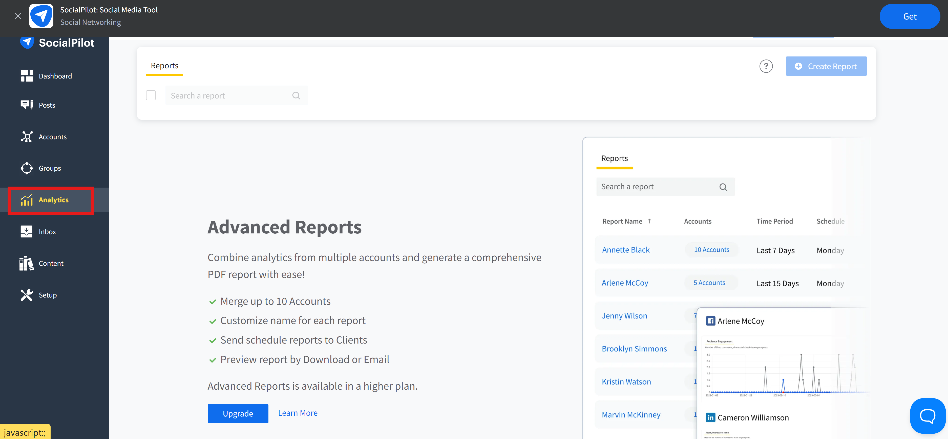The width and height of the screenshot is (948, 439).
Task: Dismiss the SocialPilot app banner
Action: point(18,16)
